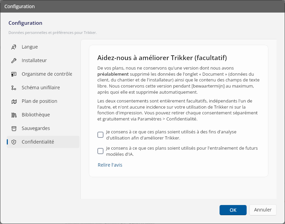Go to Organisme de contrôle settings
Screen dimensions: 285x224
[x=43, y=74]
